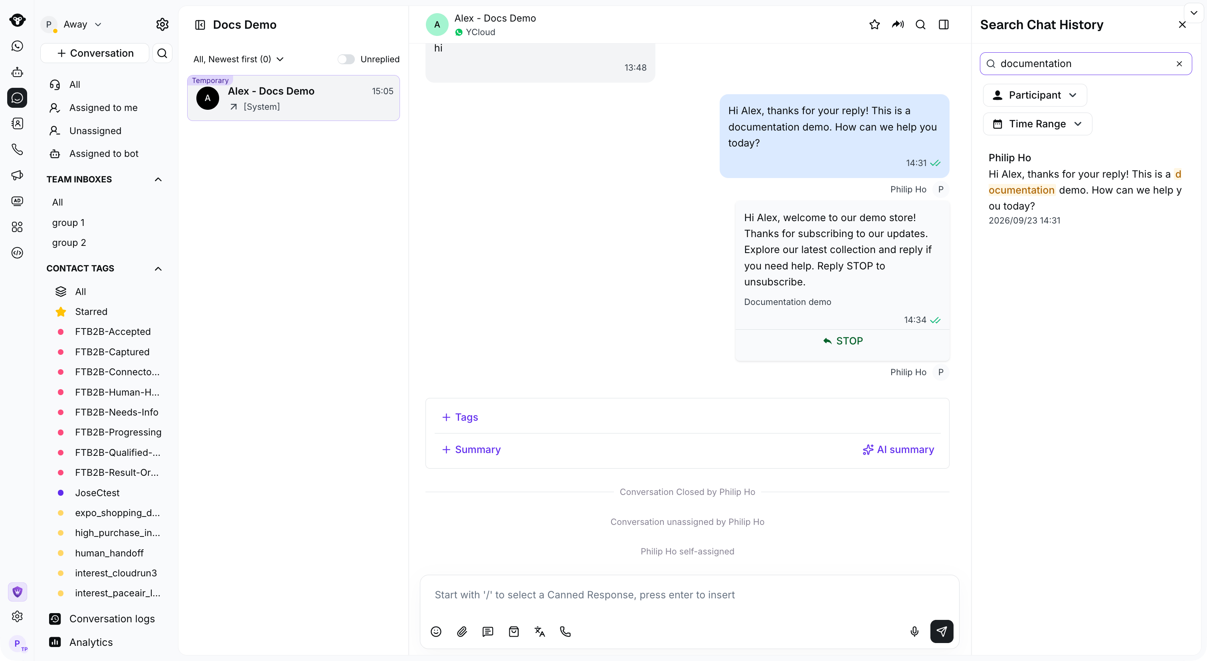The image size is (1207, 661).
Task: Open the Away status dropdown
Action: tap(83, 24)
